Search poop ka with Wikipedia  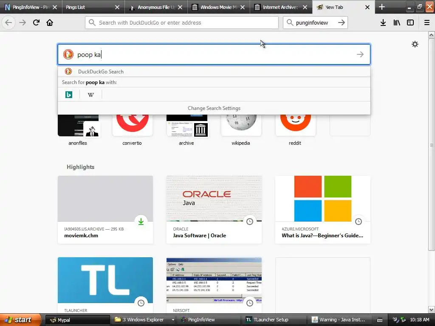pos(91,95)
